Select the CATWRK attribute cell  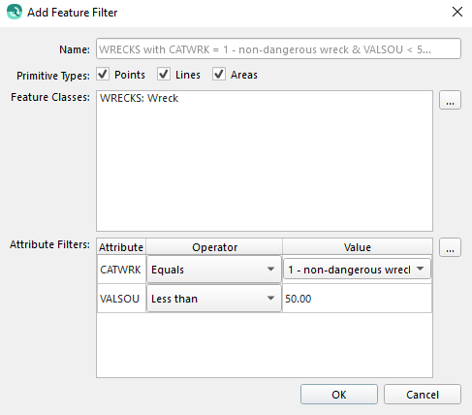[x=121, y=270]
